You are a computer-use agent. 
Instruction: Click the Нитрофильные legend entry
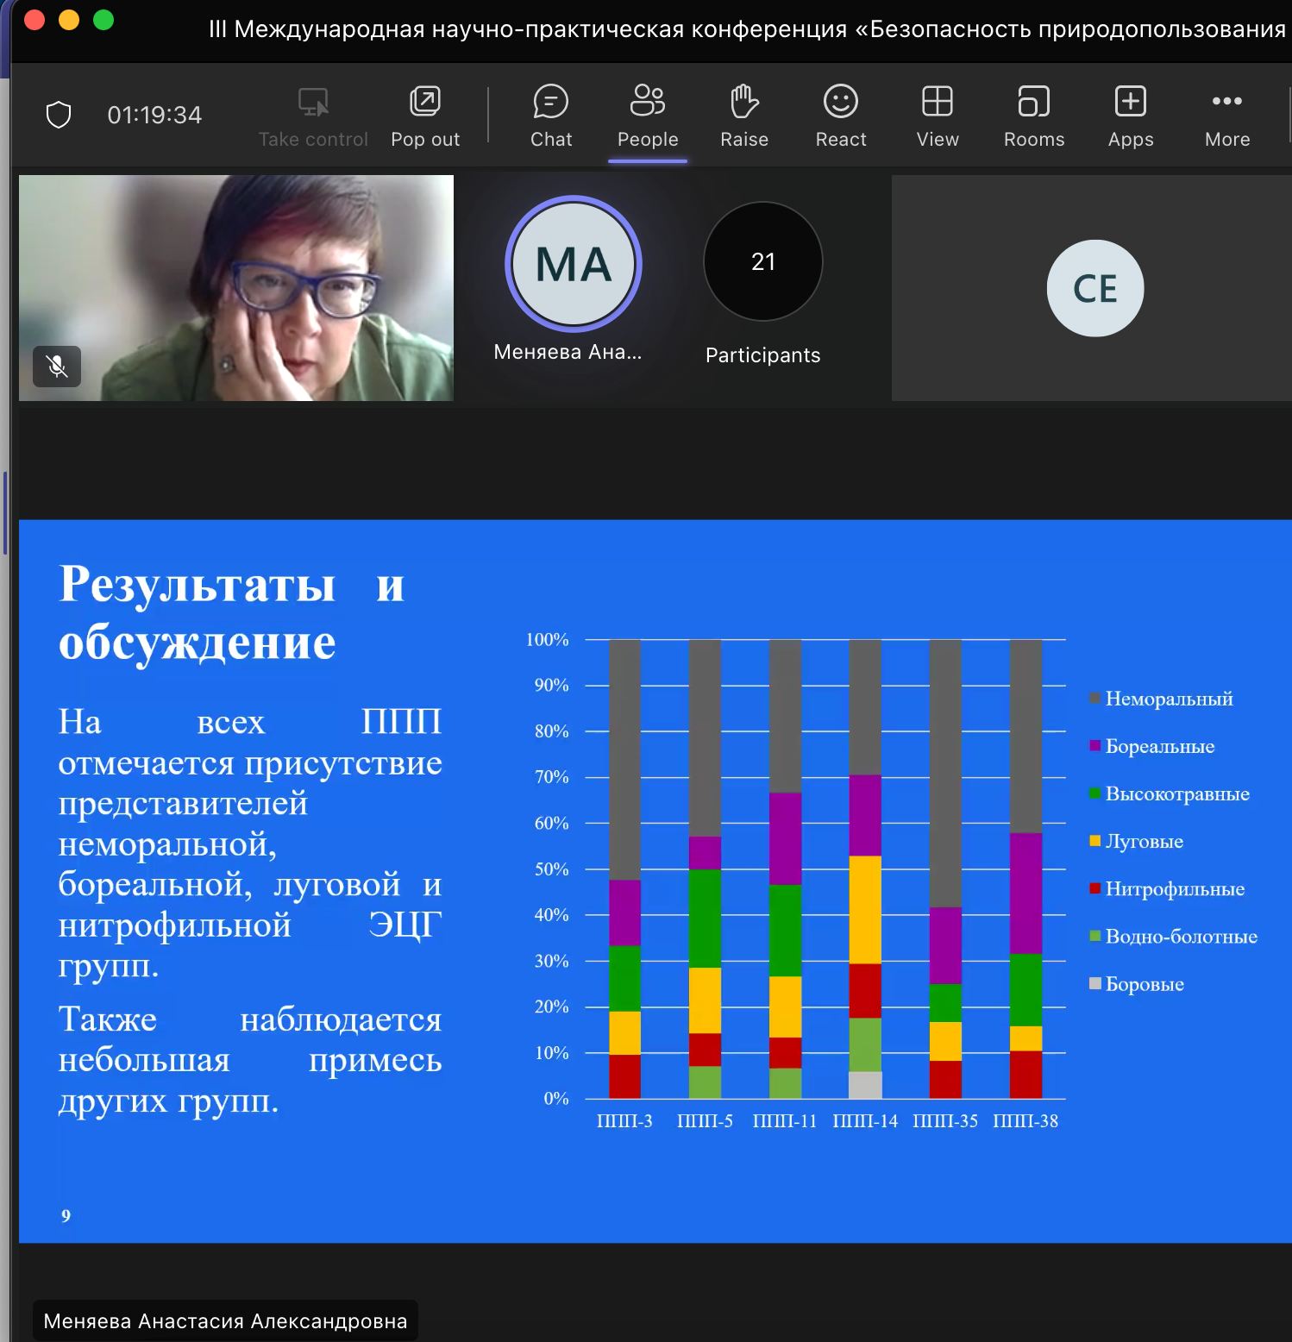1167,888
